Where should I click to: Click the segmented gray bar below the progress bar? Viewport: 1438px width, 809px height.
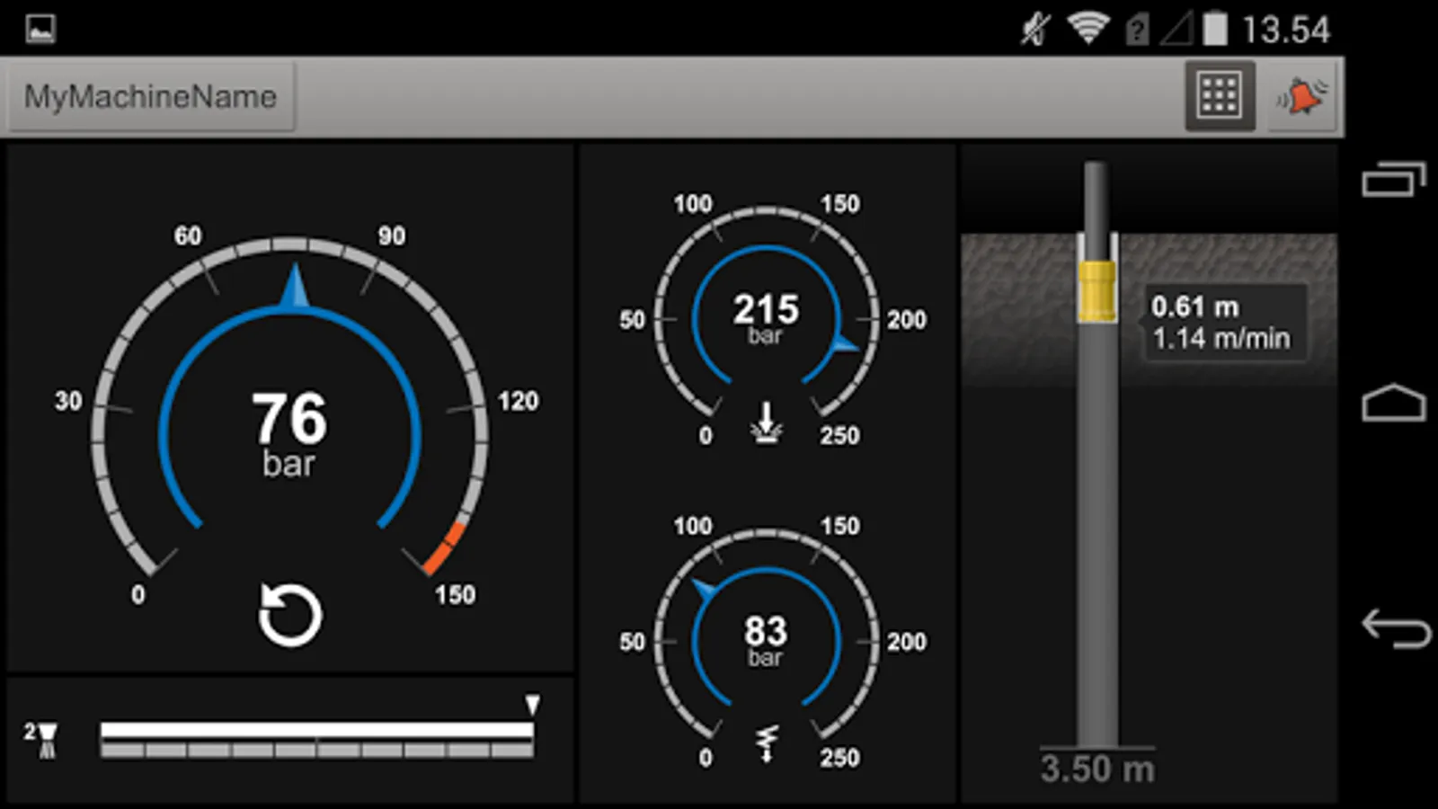(316, 750)
